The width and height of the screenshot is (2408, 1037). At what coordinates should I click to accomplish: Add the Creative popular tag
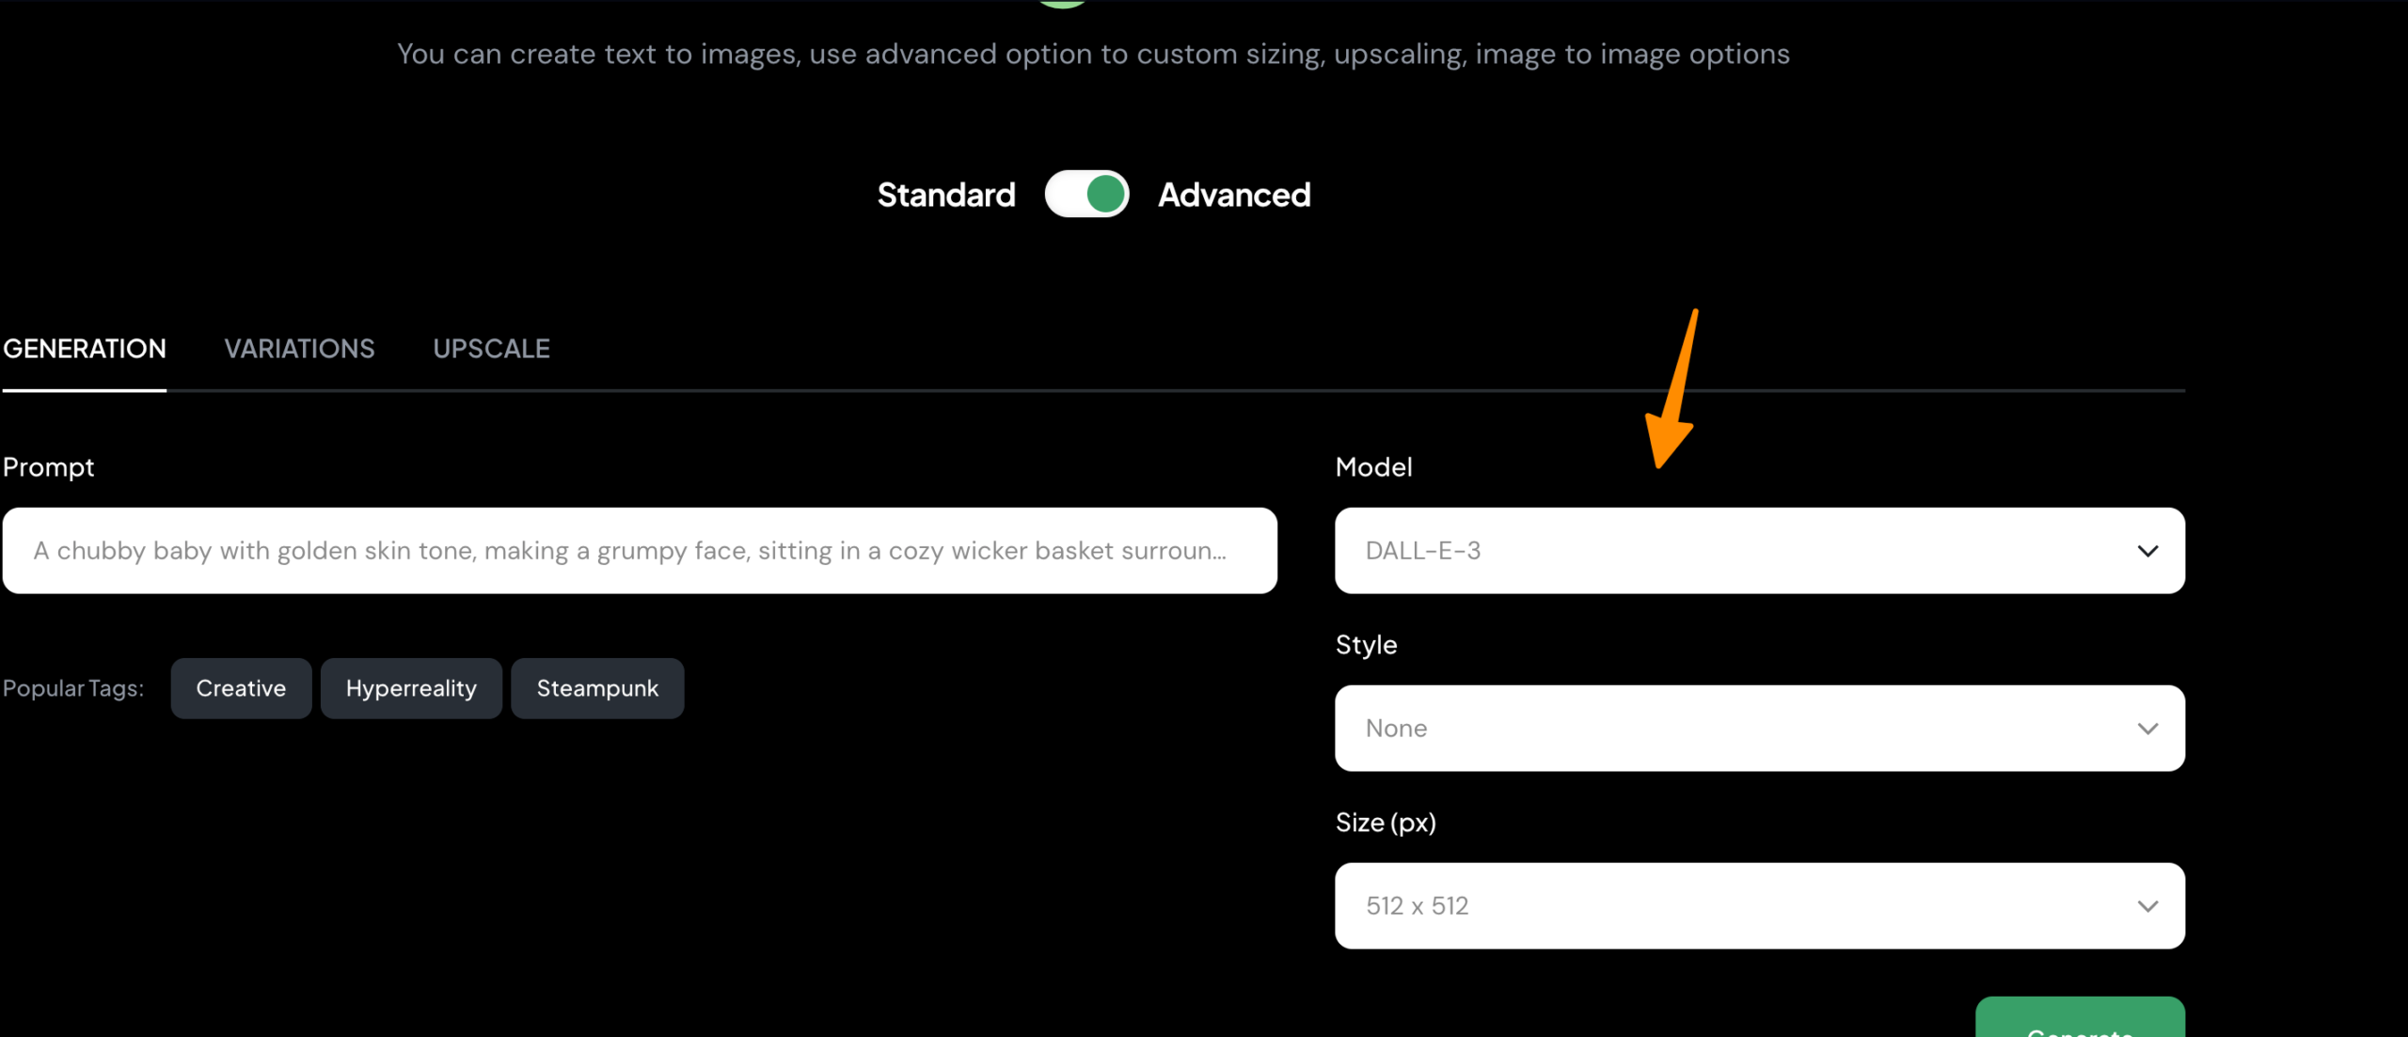coord(241,688)
